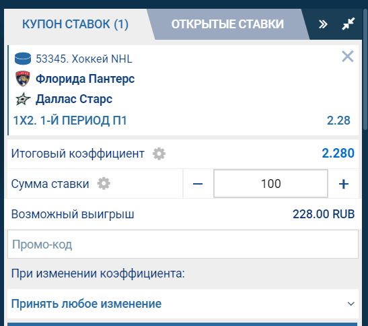The width and height of the screenshot is (368, 326).
Task: Select the Купон ставок (1) tab
Action: (75, 24)
